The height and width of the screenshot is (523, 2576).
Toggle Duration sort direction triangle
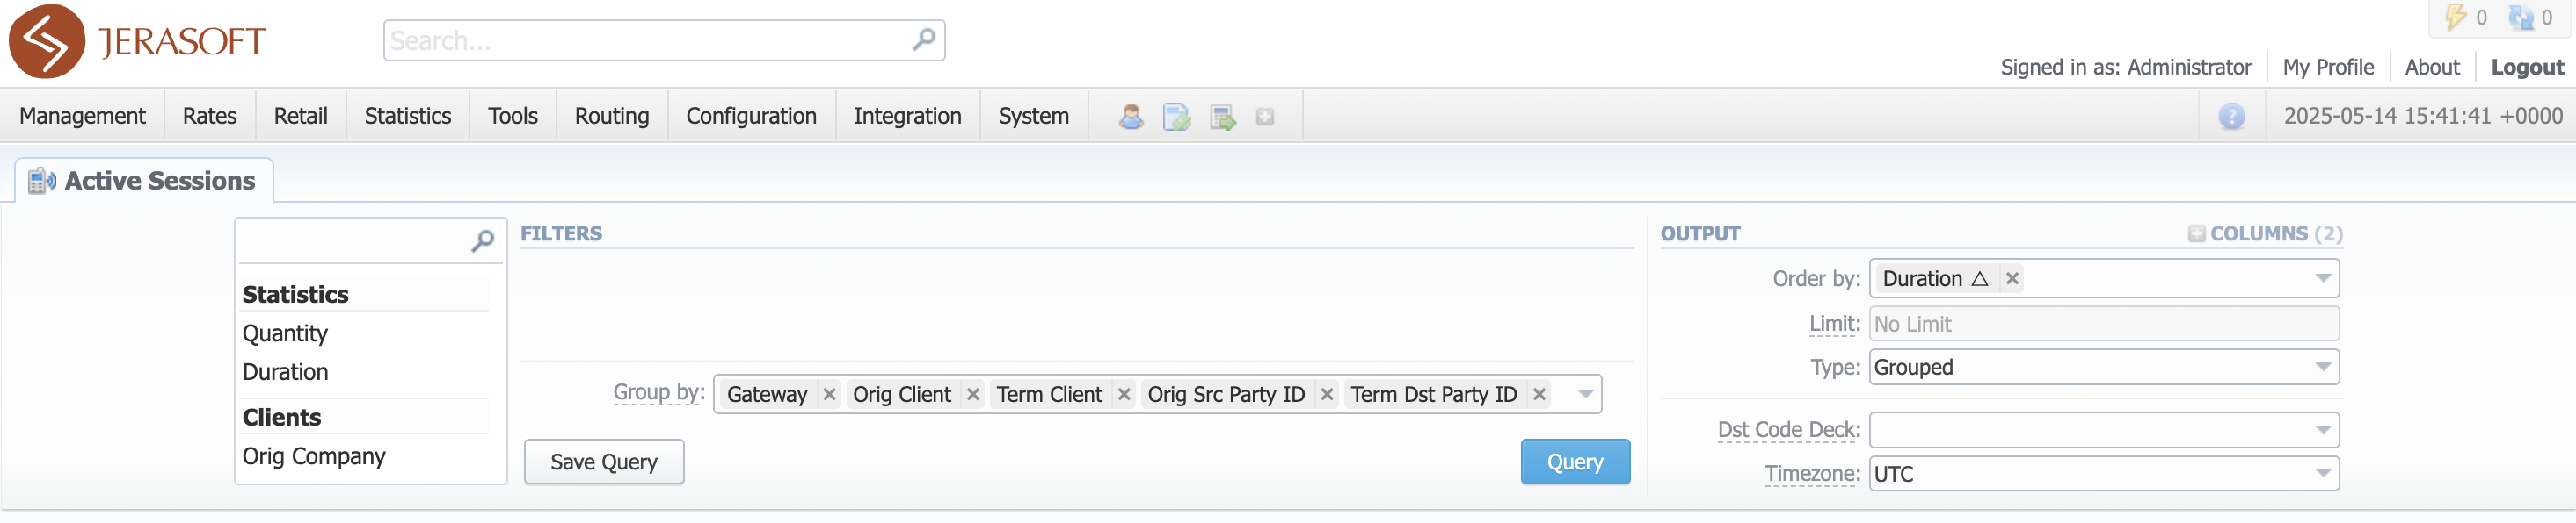point(1979,278)
